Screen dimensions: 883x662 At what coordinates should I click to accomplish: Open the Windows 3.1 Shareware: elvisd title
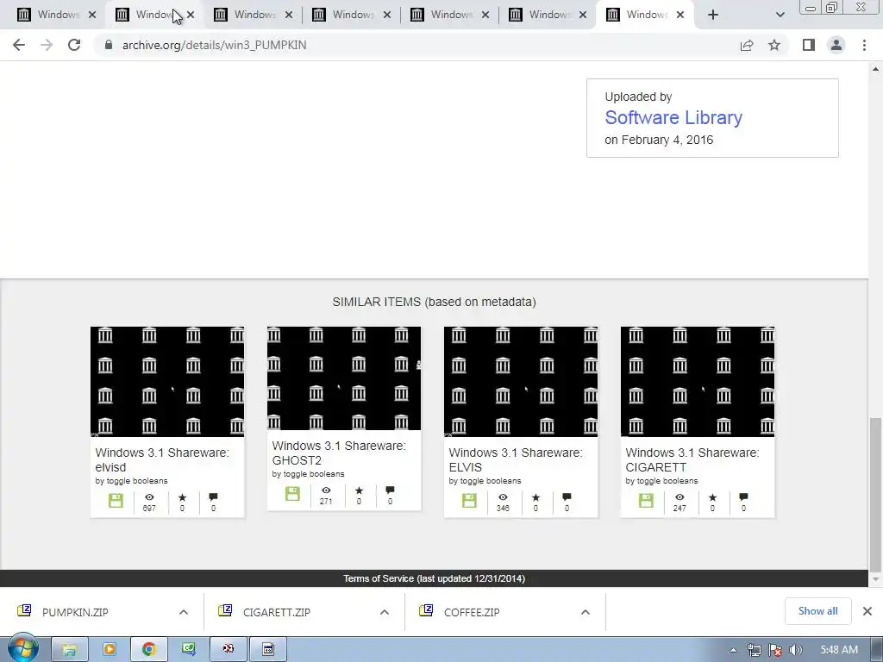click(x=162, y=460)
